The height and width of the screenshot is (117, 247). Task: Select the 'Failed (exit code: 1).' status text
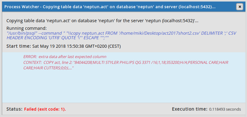pos(45,109)
